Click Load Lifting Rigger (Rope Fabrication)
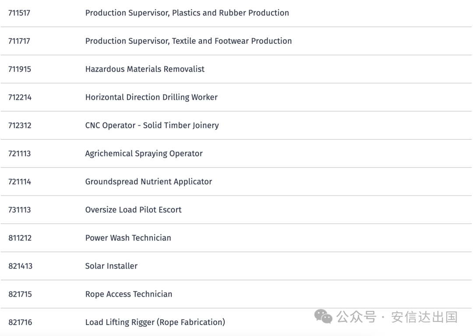The image size is (473, 336). 155,322
